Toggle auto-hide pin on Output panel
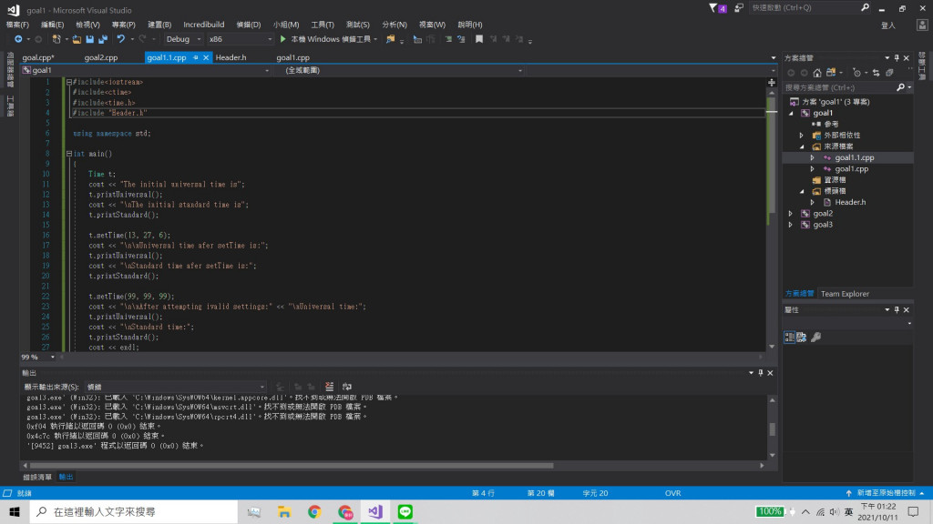The height and width of the screenshot is (524, 933). 761,373
